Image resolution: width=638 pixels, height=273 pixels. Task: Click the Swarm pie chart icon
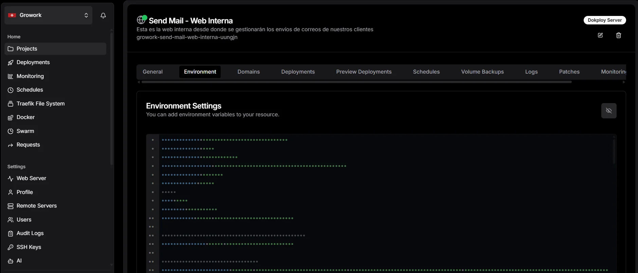click(x=11, y=131)
